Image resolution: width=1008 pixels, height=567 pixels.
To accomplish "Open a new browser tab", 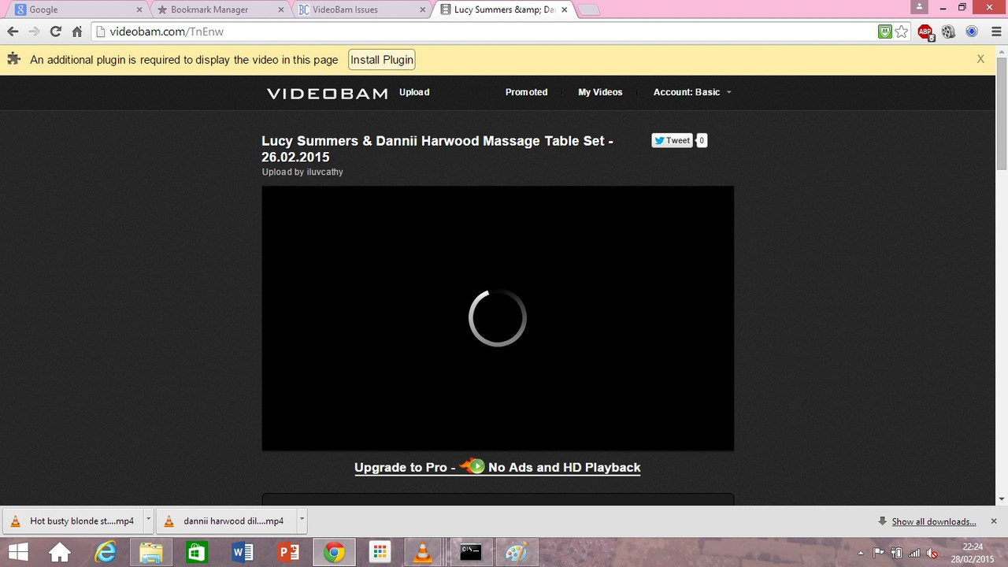I will click(588, 10).
